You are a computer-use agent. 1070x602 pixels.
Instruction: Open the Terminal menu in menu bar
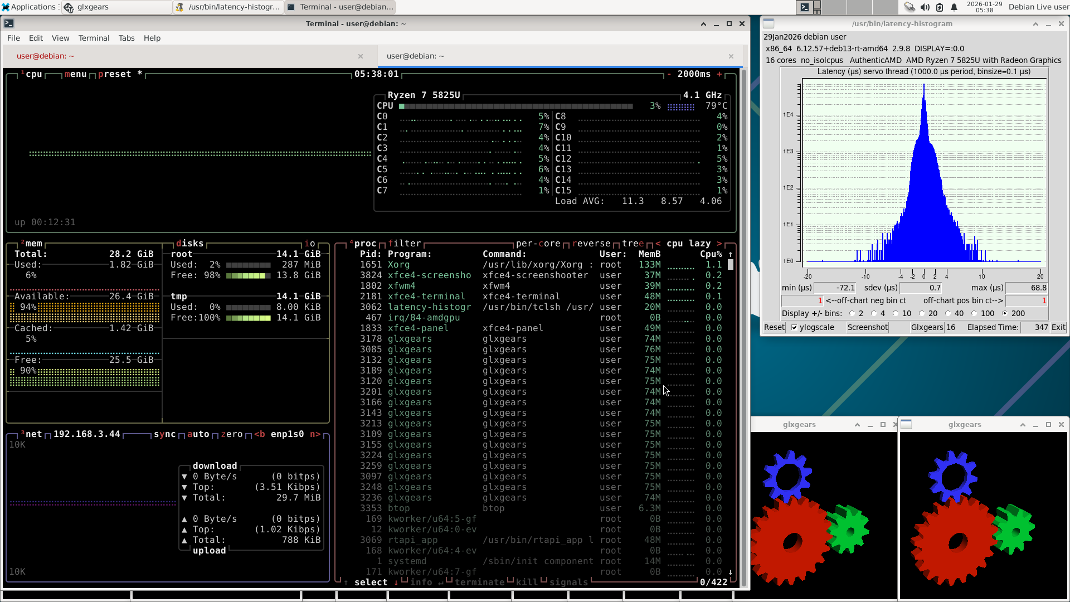(x=94, y=38)
